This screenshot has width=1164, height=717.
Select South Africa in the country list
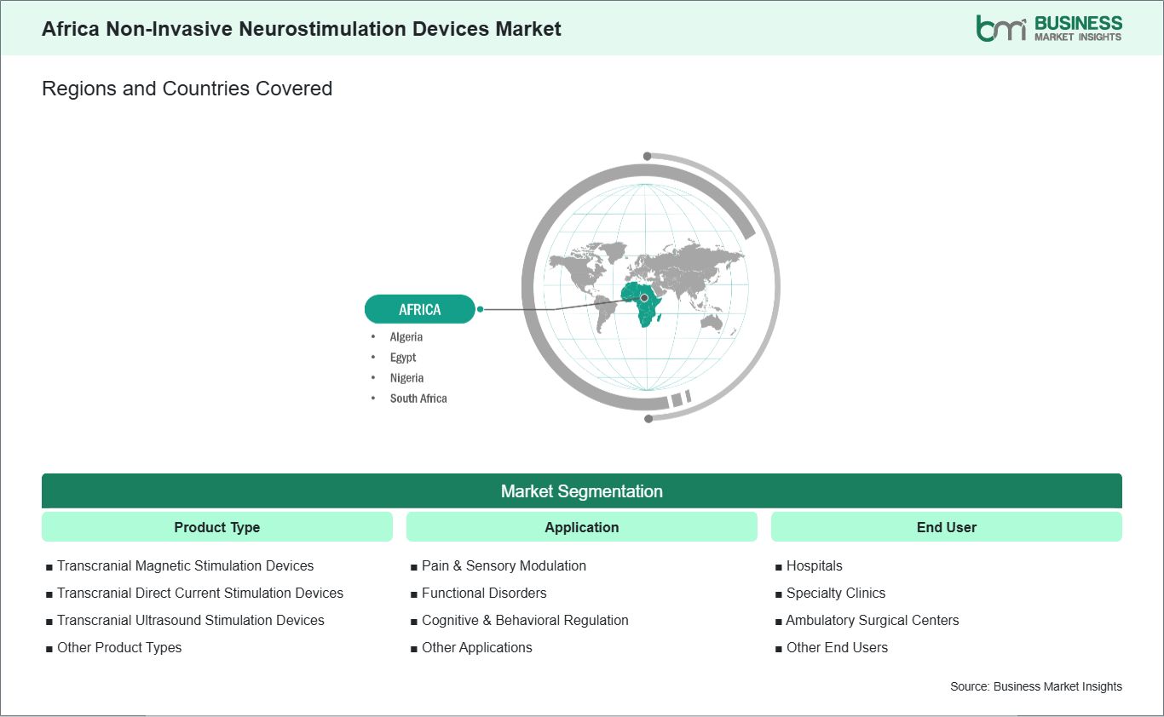[418, 399]
